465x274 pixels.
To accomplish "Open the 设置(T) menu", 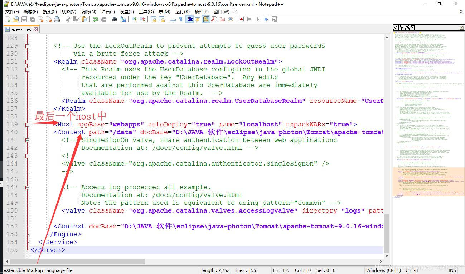I will (127, 12).
